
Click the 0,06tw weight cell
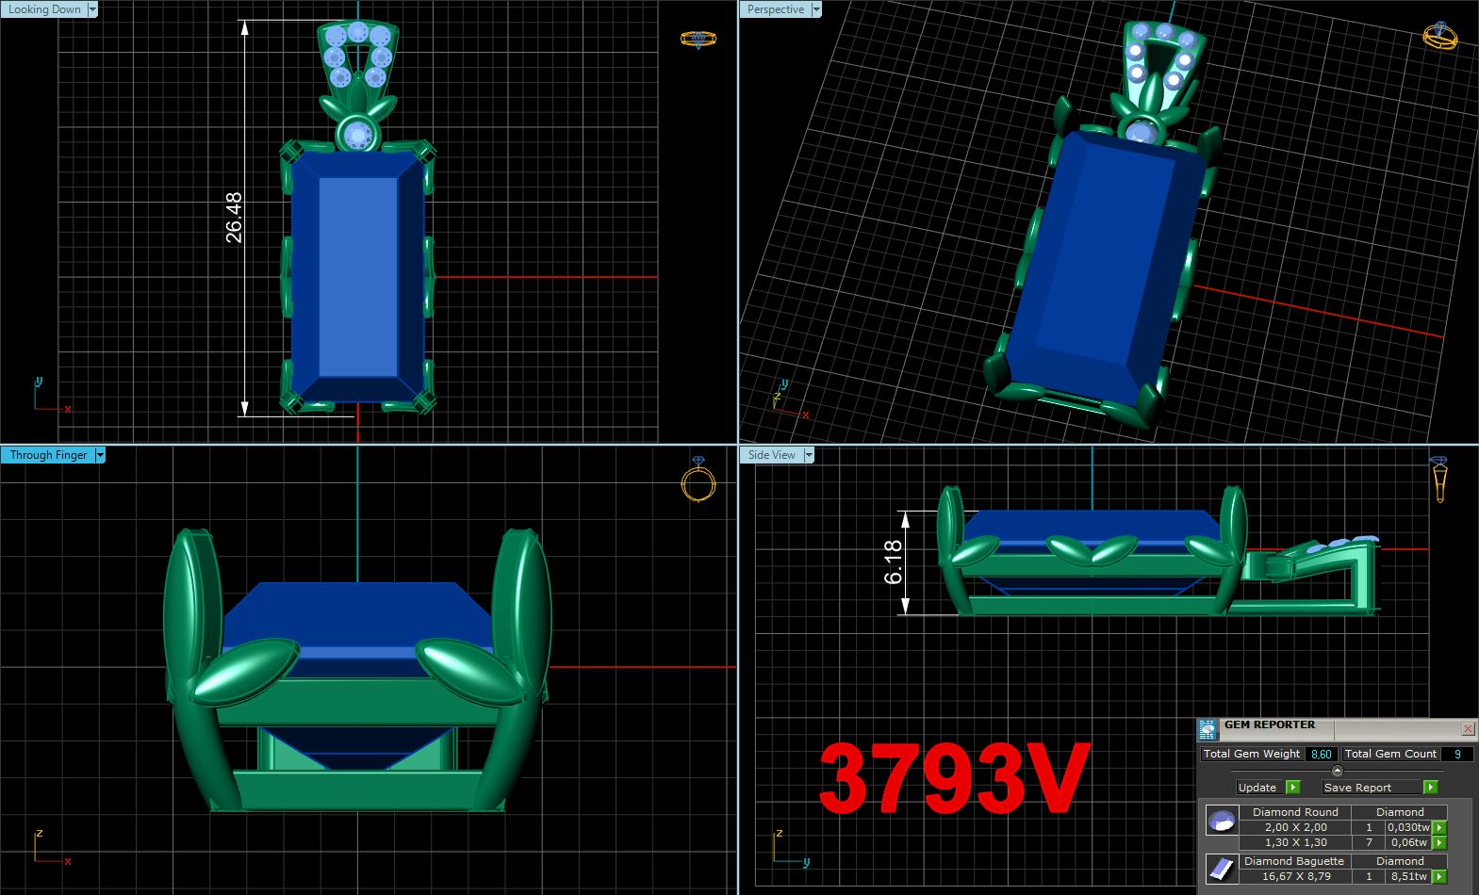click(x=1408, y=842)
